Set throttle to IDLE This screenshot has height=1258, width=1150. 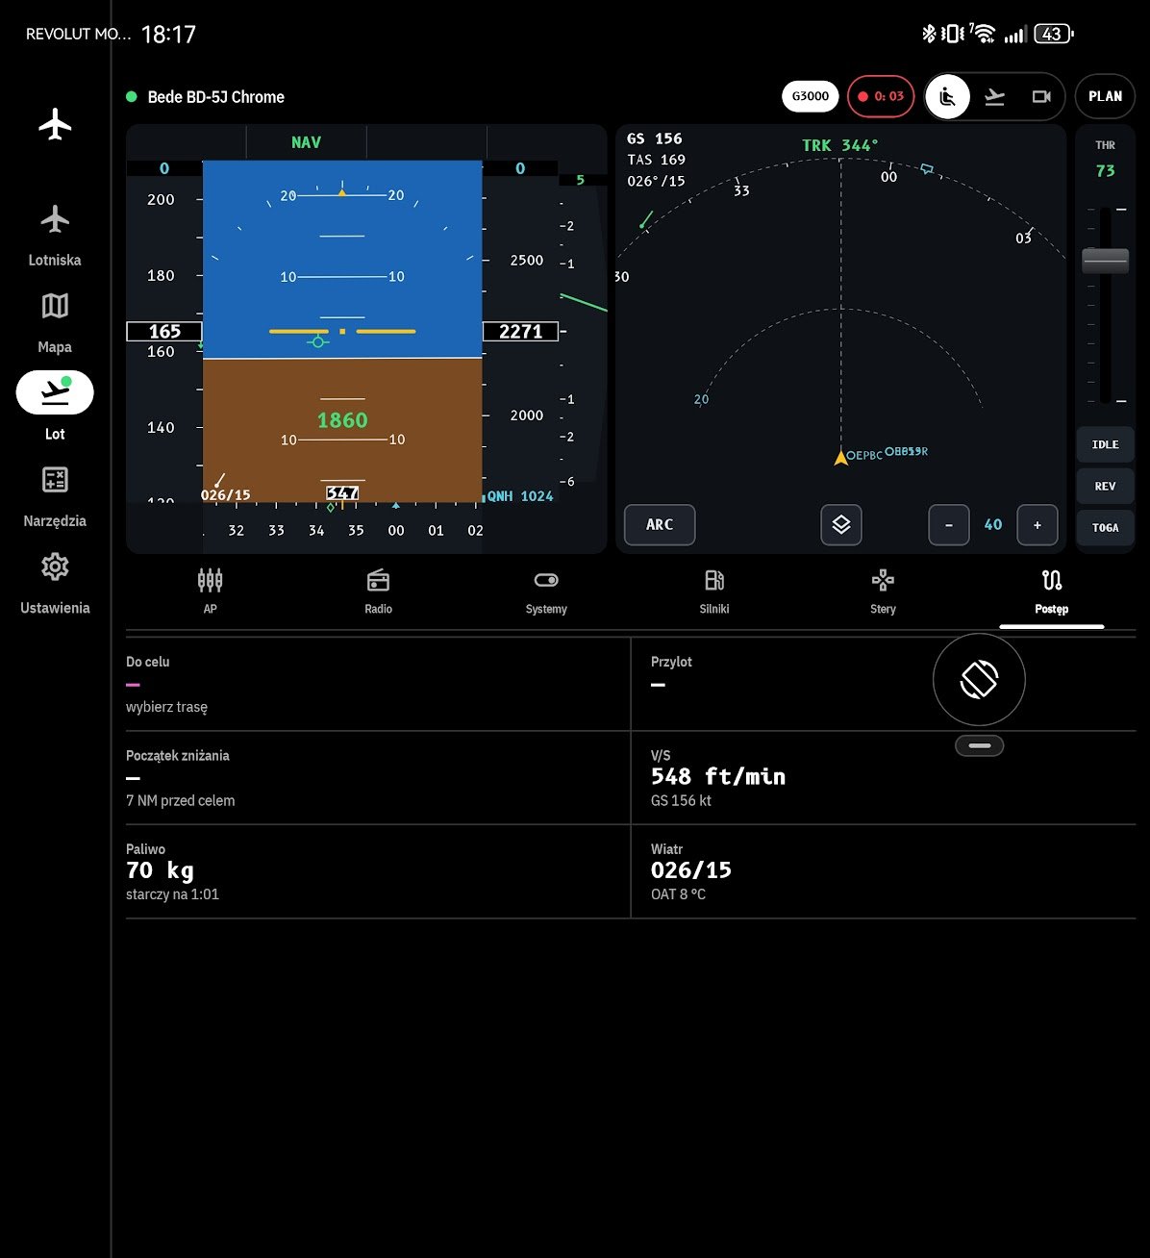click(1106, 444)
